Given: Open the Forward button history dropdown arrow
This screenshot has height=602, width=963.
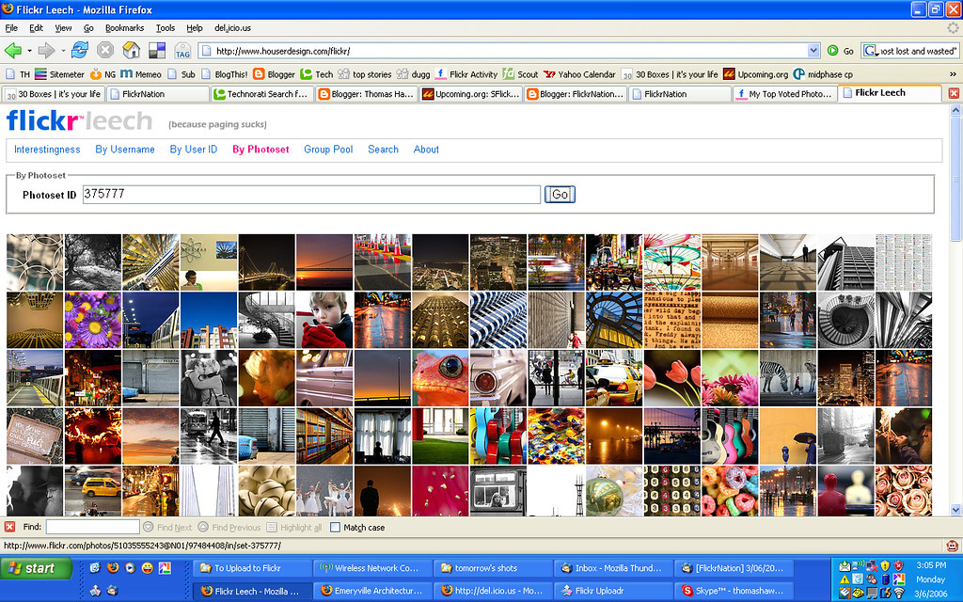Looking at the screenshot, I should click(63, 51).
